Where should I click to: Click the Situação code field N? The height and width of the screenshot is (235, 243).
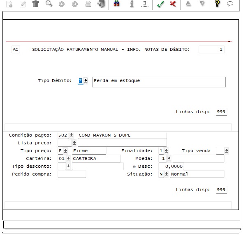click(161, 174)
